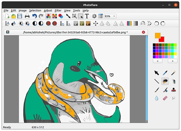
Task: Select the color picker eyedropper tool
Action: tap(165, 73)
